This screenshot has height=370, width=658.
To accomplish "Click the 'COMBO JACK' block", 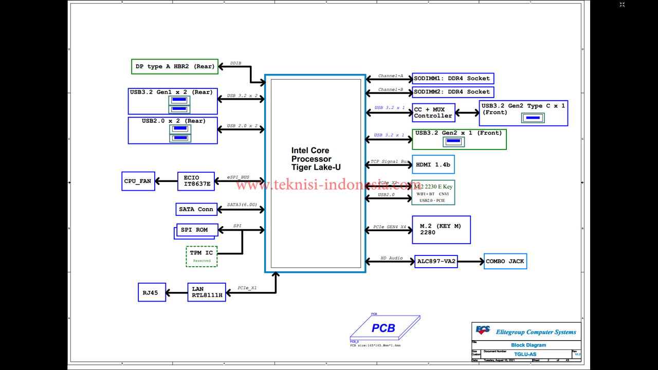I will click(x=505, y=261).
